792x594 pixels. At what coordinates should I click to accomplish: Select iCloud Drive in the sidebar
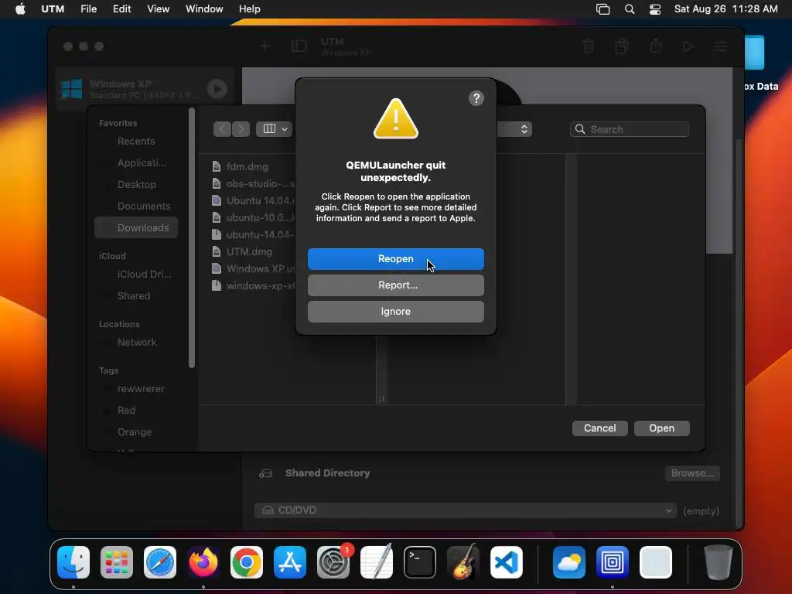(x=136, y=274)
